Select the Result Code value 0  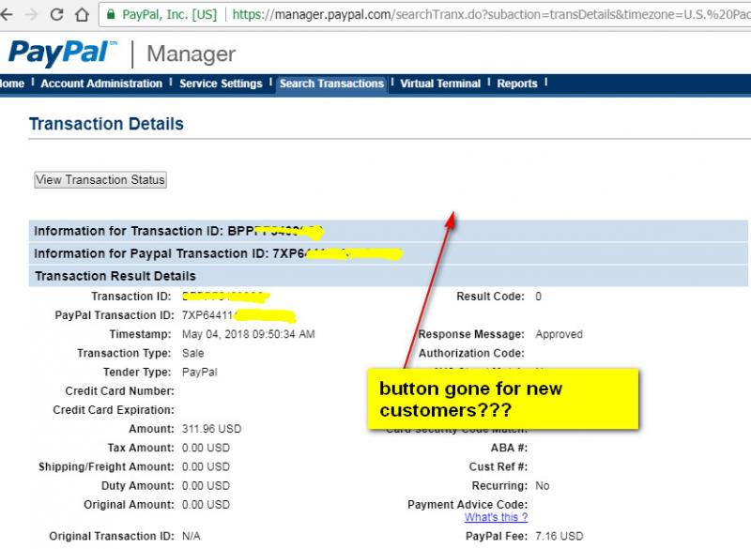click(538, 297)
